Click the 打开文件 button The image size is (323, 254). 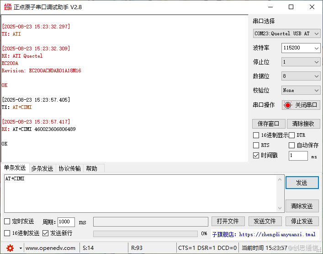[228, 222]
